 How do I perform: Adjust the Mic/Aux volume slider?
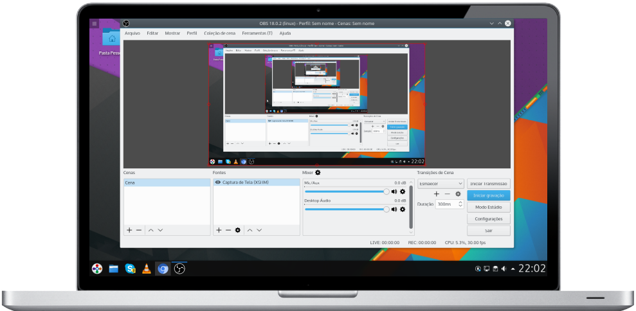click(347, 191)
